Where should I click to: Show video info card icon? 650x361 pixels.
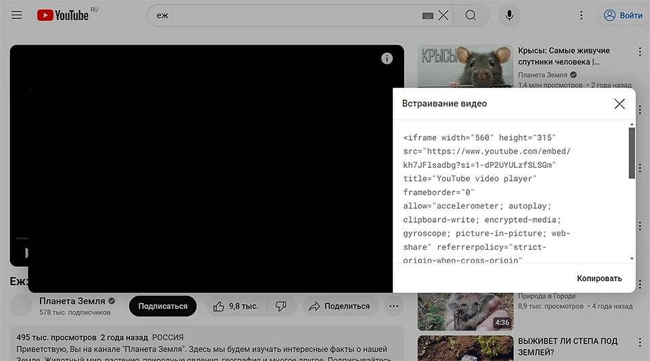[387, 58]
